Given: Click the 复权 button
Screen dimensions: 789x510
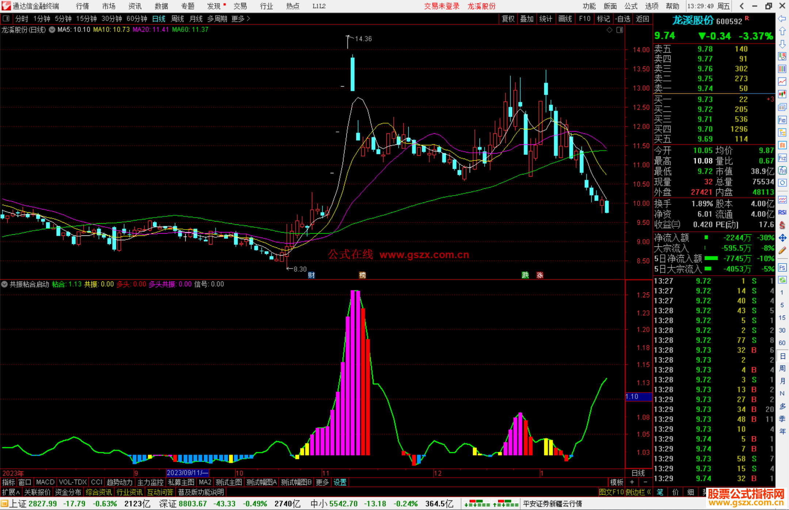Looking at the screenshot, I should pyautogui.click(x=508, y=19).
